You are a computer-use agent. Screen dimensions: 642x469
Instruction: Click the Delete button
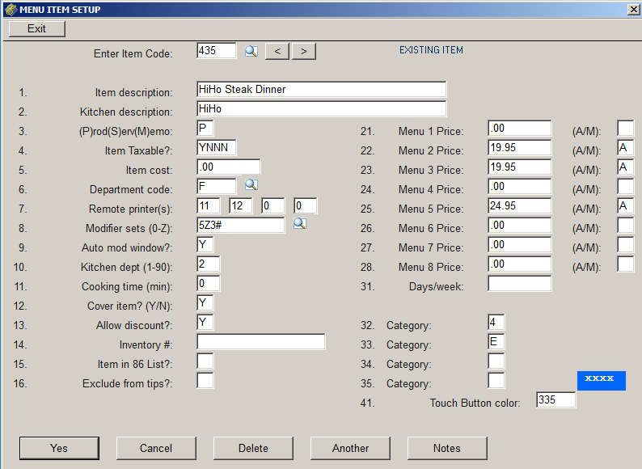(253, 448)
